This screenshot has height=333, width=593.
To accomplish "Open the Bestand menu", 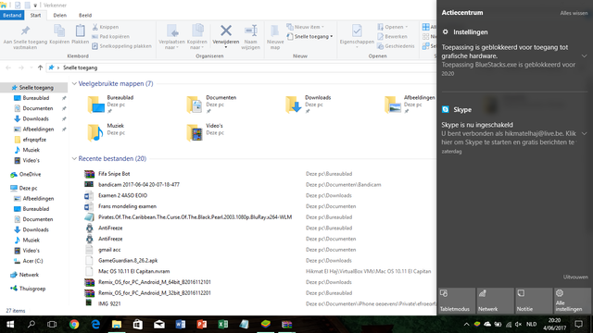I will 12,15.
